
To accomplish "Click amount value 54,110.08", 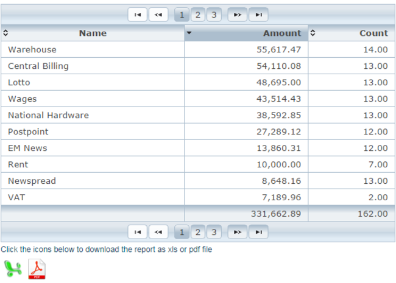I will [279, 66].
